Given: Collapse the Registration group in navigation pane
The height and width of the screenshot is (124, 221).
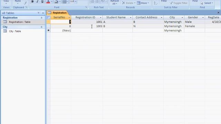Looking at the screenshot, I should pyautogui.click(x=41, y=18).
